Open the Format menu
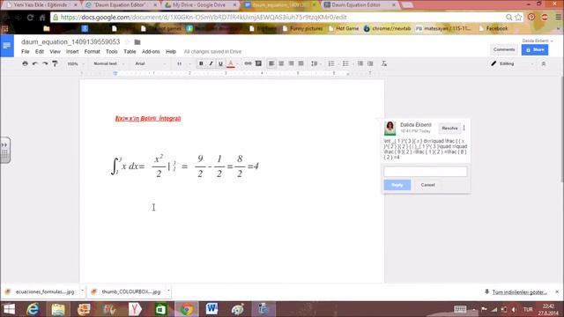The height and width of the screenshot is (317, 564). (x=92, y=52)
